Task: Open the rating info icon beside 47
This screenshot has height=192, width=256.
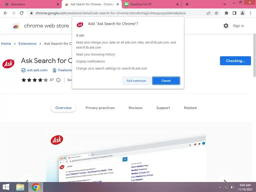Action: [58, 80]
